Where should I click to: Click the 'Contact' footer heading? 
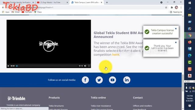(x=138, y=98)
